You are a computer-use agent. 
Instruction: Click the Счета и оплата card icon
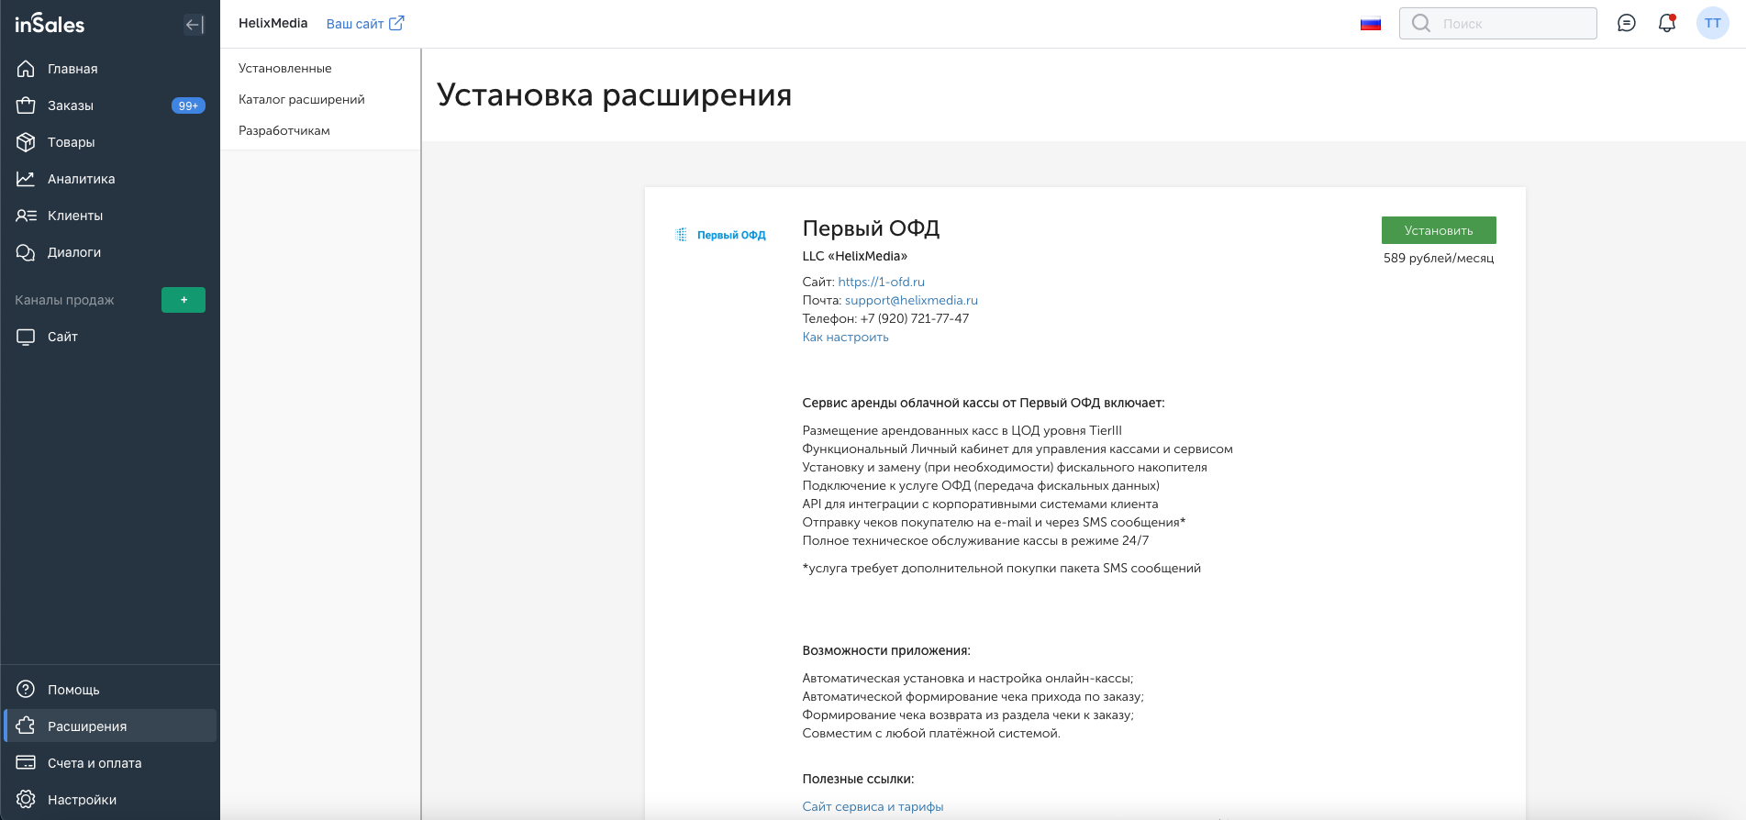tap(26, 762)
